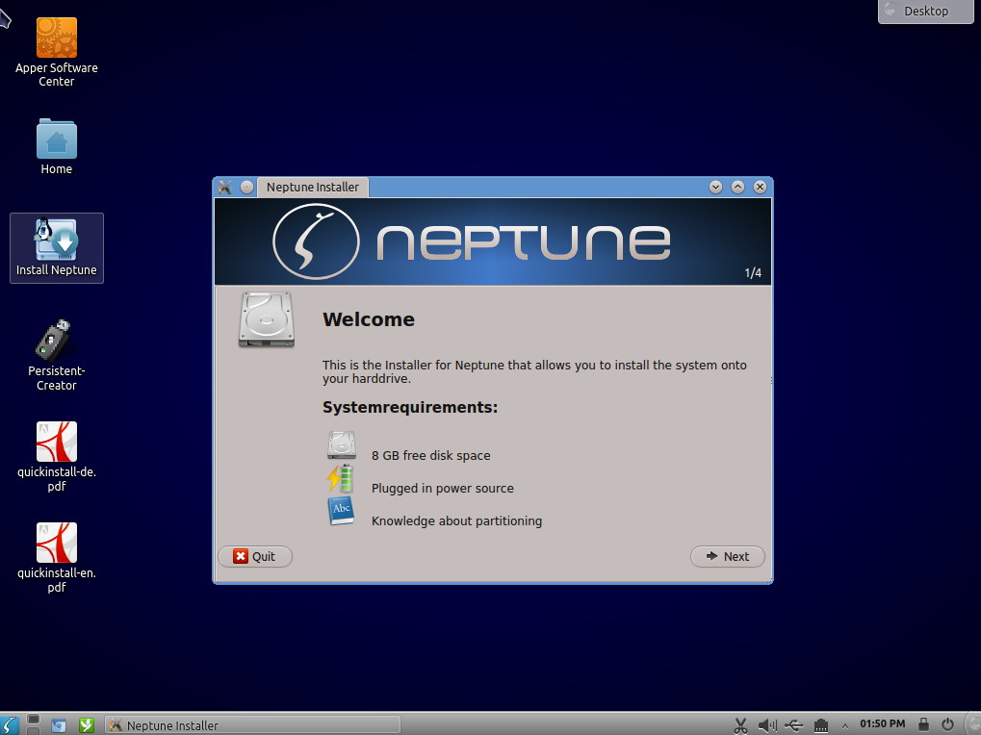Close the Neptune Installer window
Image resolution: width=981 pixels, height=735 pixels.
click(761, 187)
